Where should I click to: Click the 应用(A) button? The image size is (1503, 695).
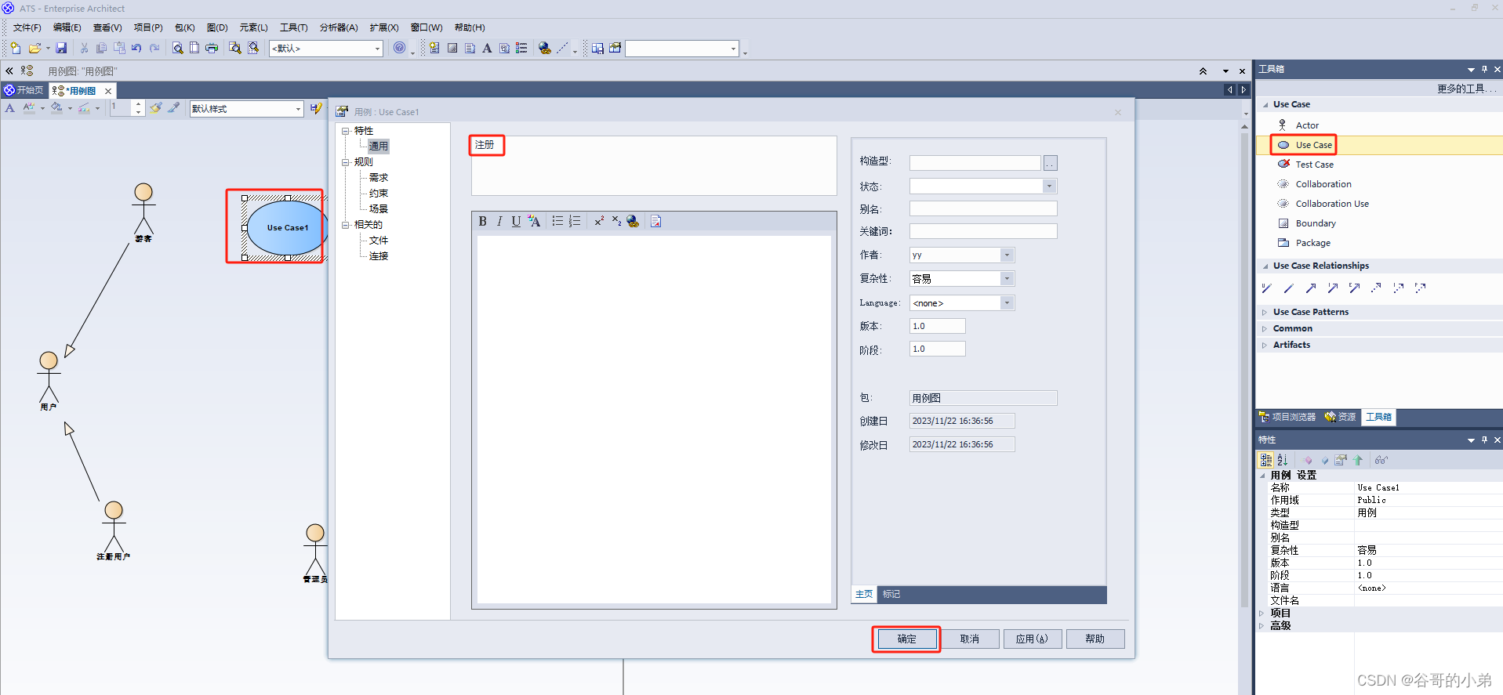coord(1032,639)
